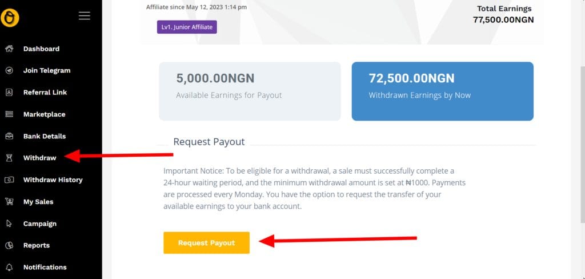The width and height of the screenshot is (585, 279).
Task: Go to Withdraw History page
Action: coord(53,180)
